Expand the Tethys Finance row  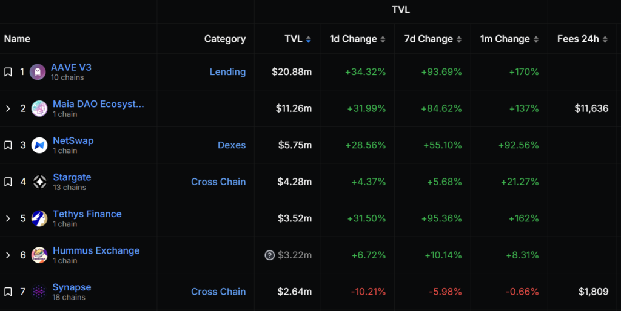point(8,218)
